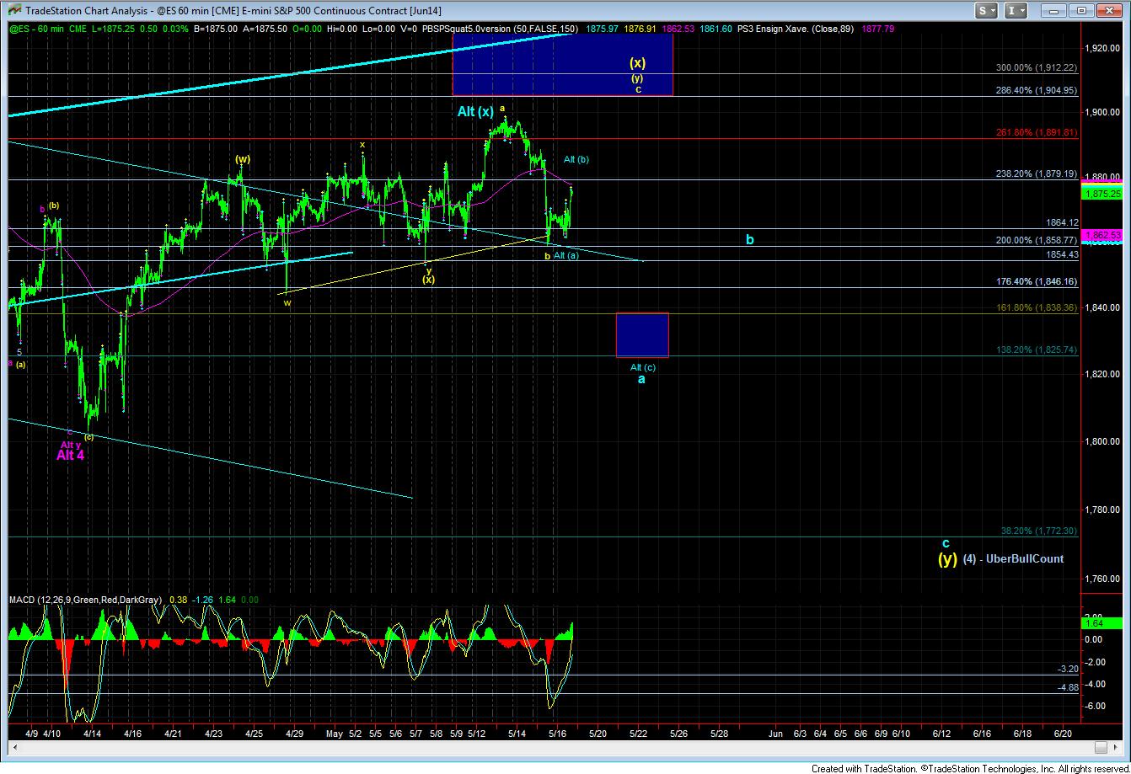Click the horizontal scrollbar thumb
Viewport: 1131px width, 774px height.
coord(1099,747)
